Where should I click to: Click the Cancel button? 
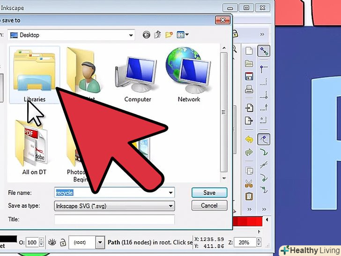(209, 205)
